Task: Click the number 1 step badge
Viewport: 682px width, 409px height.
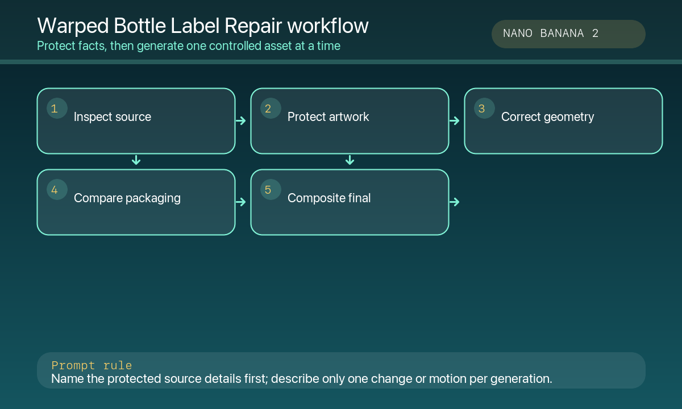Action: (57, 108)
